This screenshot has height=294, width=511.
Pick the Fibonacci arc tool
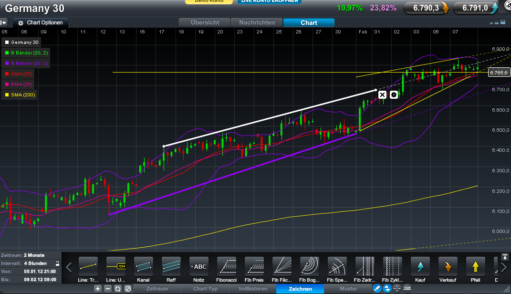point(310,269)
